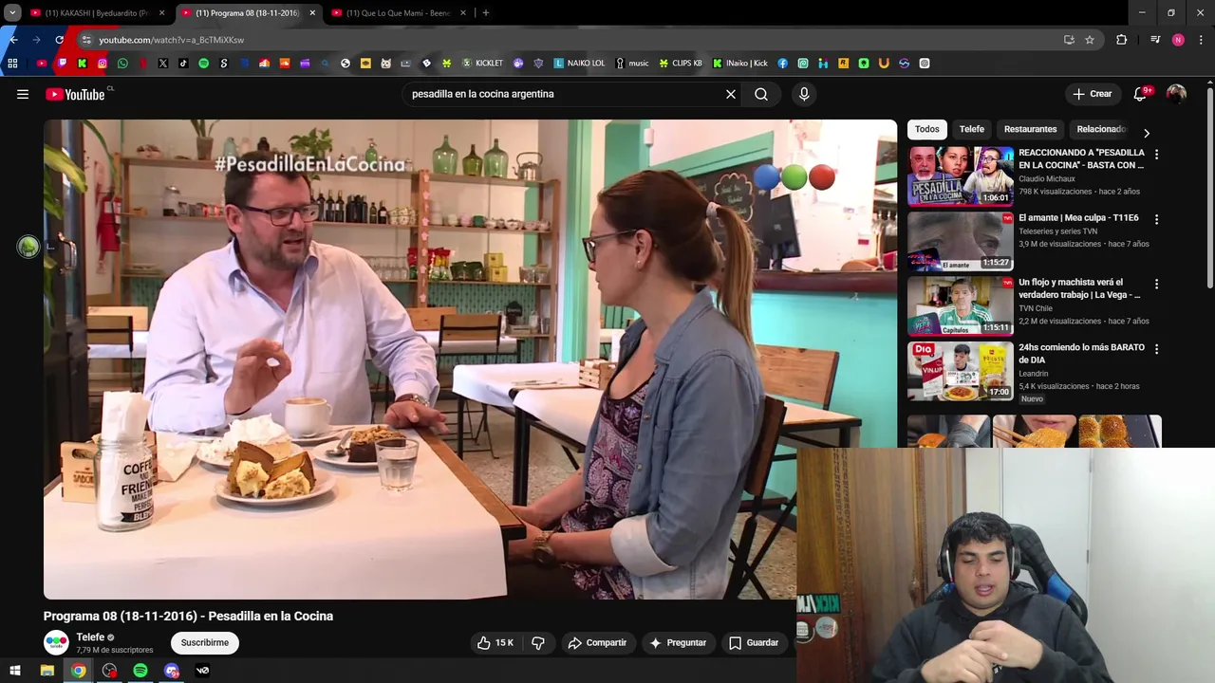The image size is (1215, 683).
Task: Select the Restaurantes filter chip
Action: click(x=1030, y=129)
